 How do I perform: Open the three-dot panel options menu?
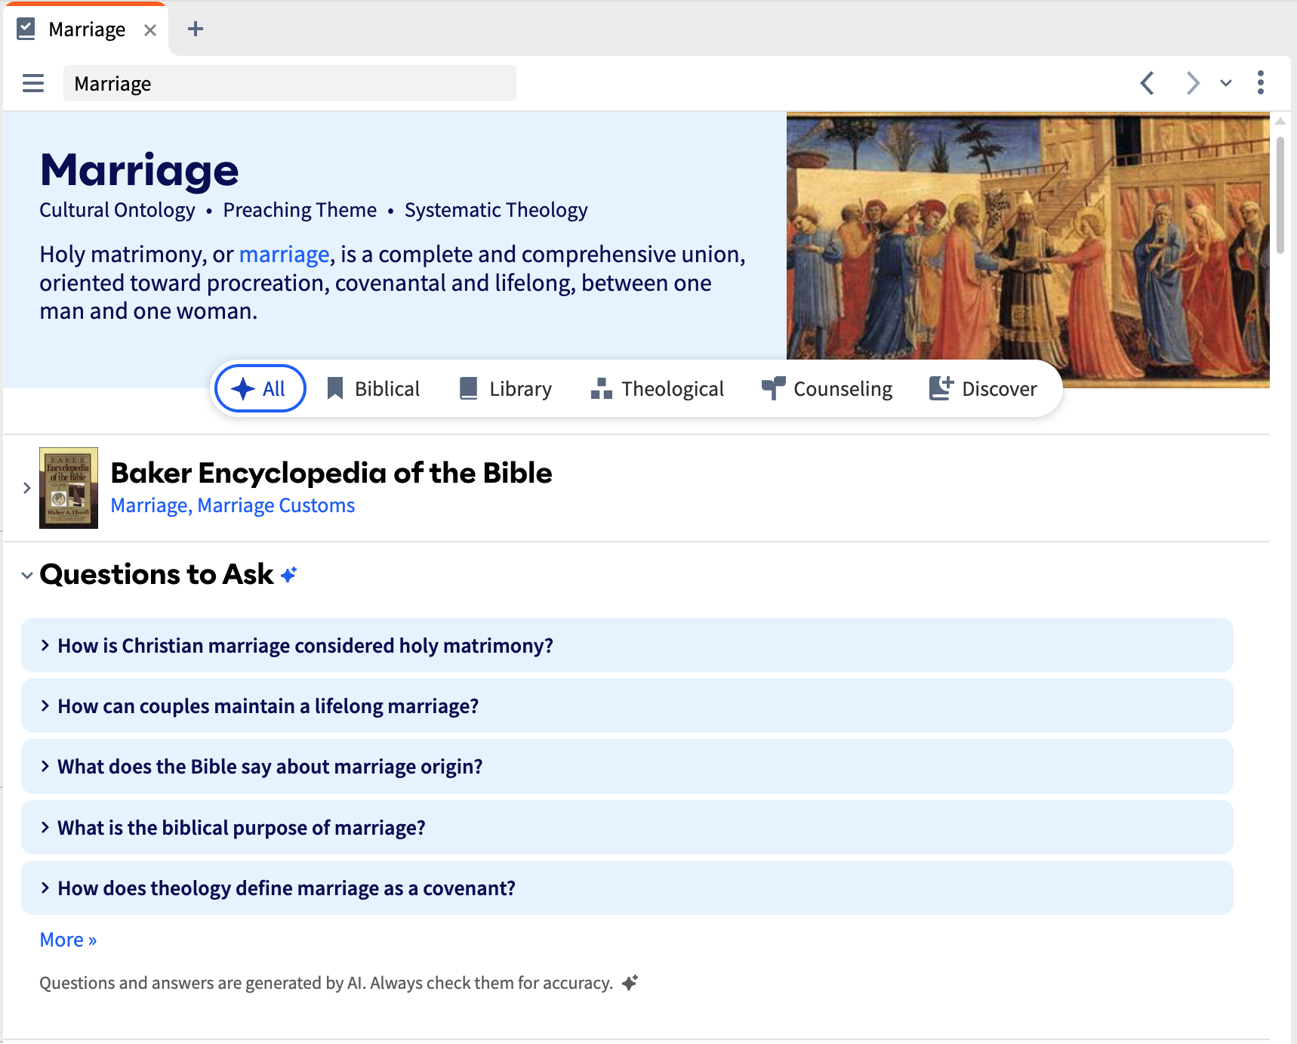click(x=1261, y=83)
